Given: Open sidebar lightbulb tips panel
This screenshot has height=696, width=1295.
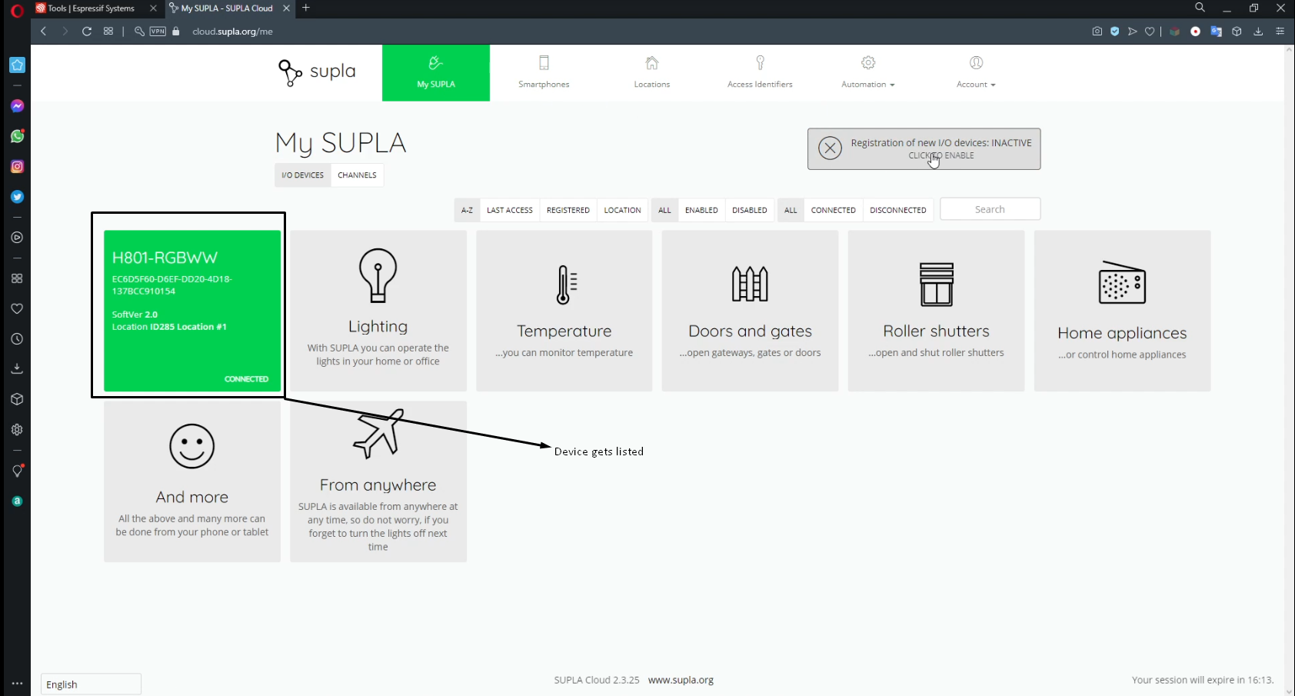Looking at the screenshot, I should 17,471.
